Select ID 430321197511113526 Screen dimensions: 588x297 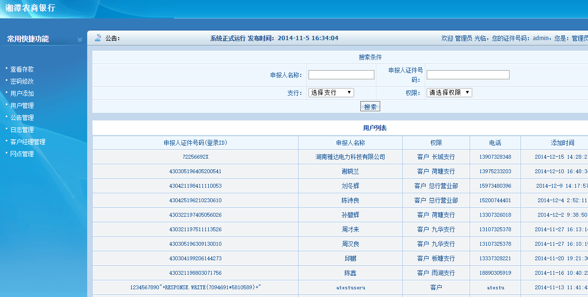point(196,230)
